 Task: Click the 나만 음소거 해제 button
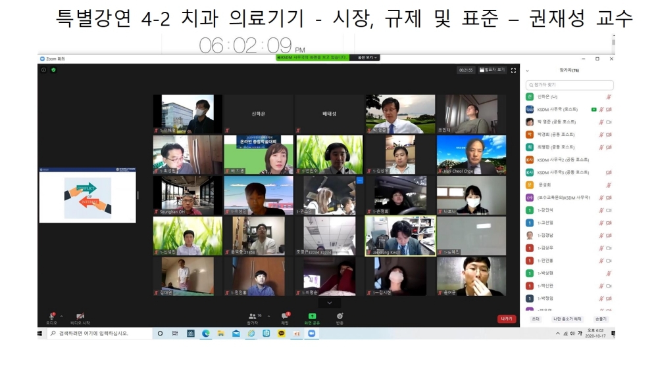click(567, 319)
